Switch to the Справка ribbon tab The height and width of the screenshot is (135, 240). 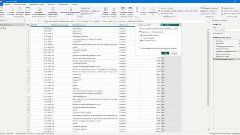[74, 4]
